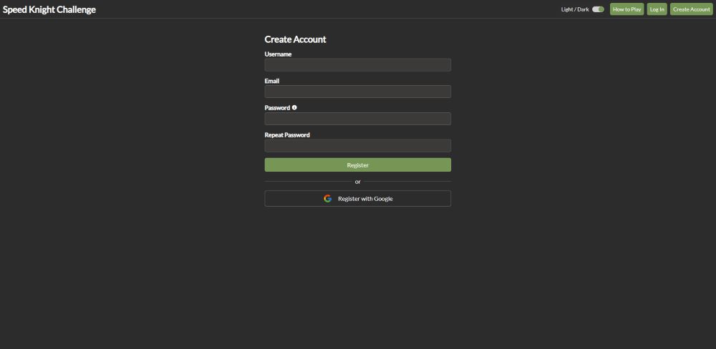Viewport: 716px width, 349px height.
Task: Click the "Email" label
Action: click(x=272, y=81)
